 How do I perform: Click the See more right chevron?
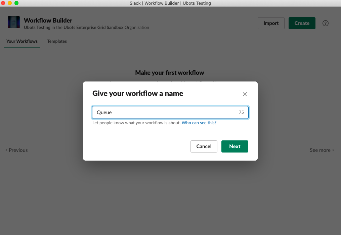point(333,150)
